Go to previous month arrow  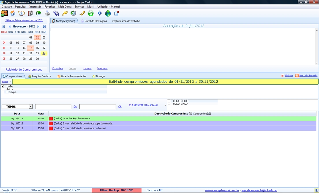tap(9, 27)
